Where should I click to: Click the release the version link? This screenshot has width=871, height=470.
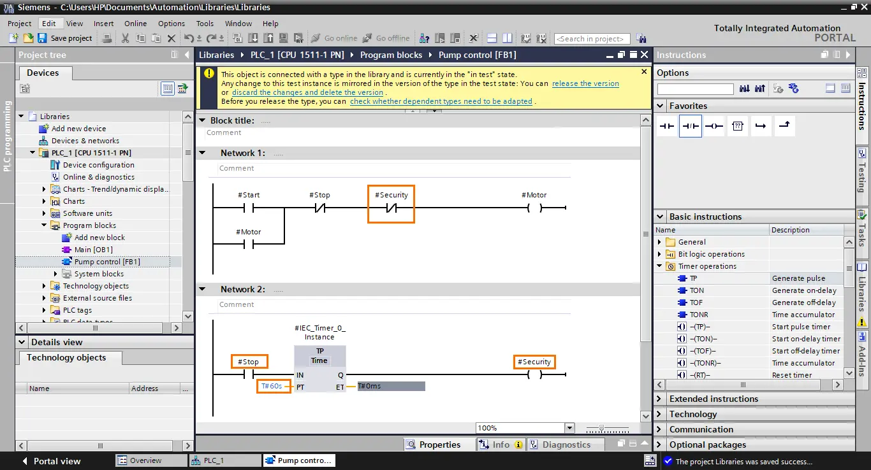click(x=585, y=83)
